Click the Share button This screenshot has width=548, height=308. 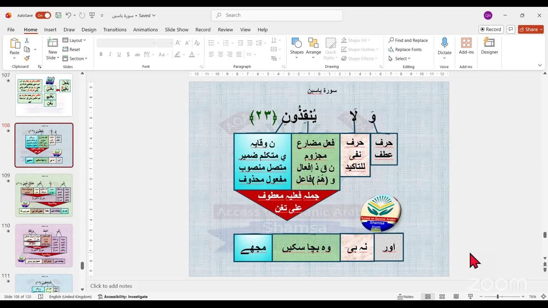(x=531, y=30)
